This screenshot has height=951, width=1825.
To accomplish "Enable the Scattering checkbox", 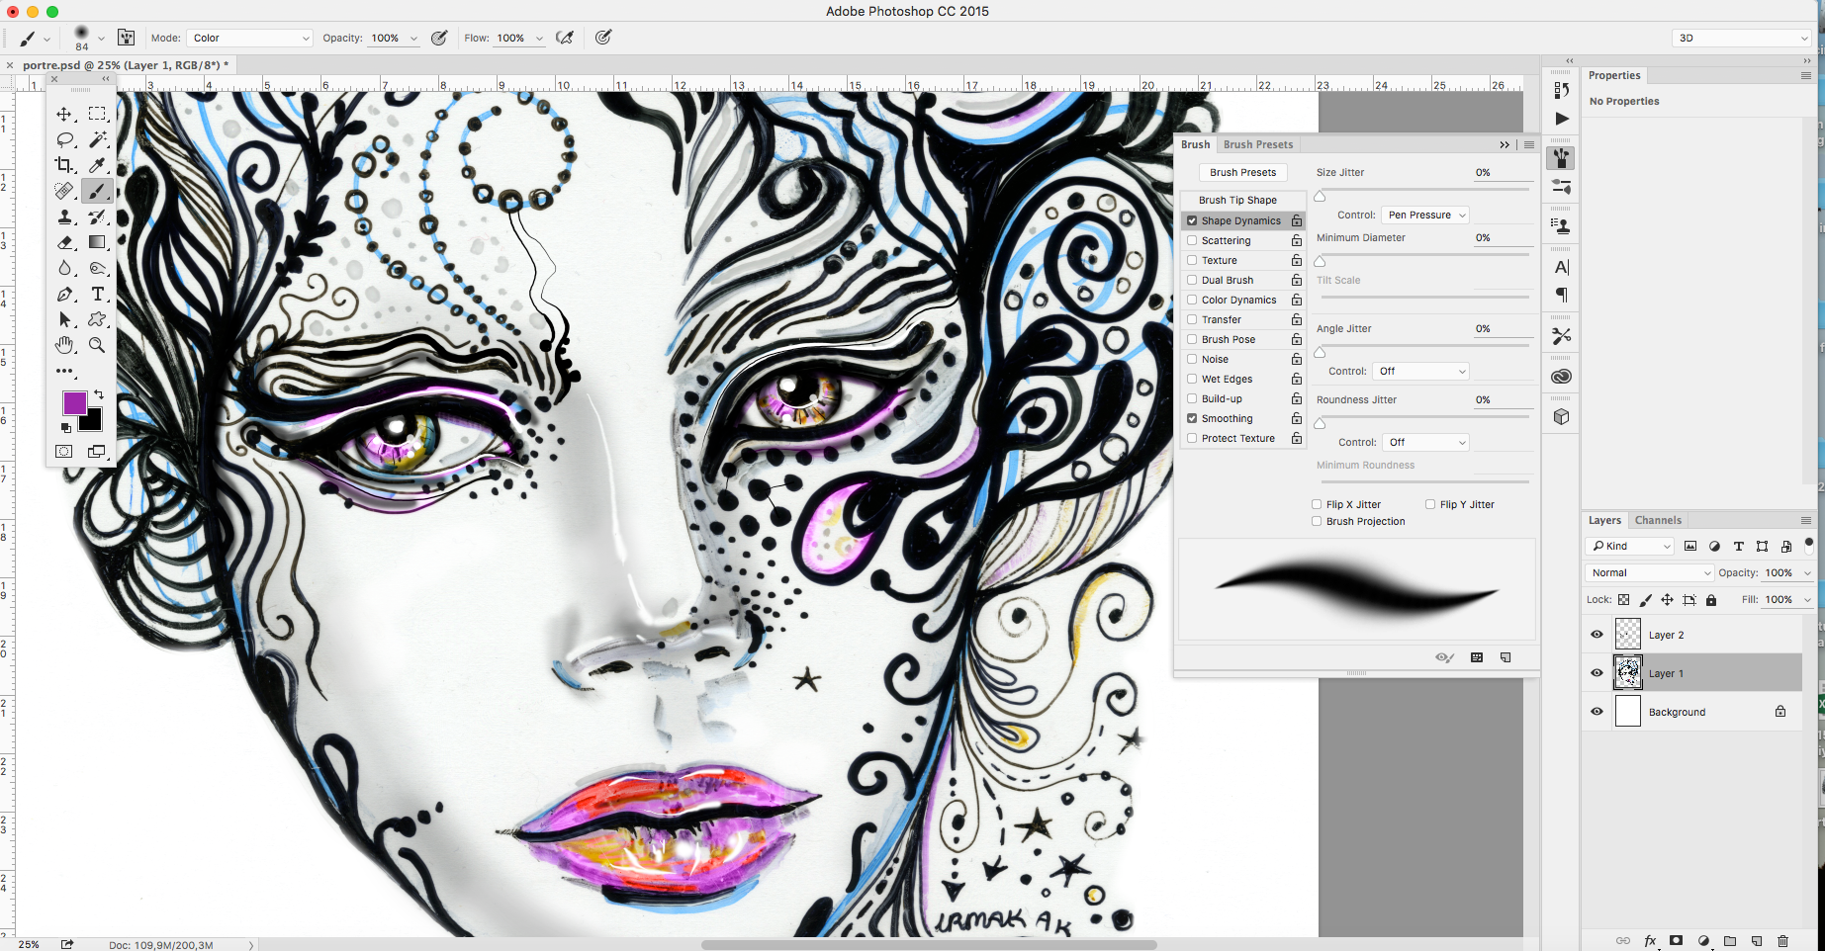I will click(x=1192, y=240).
